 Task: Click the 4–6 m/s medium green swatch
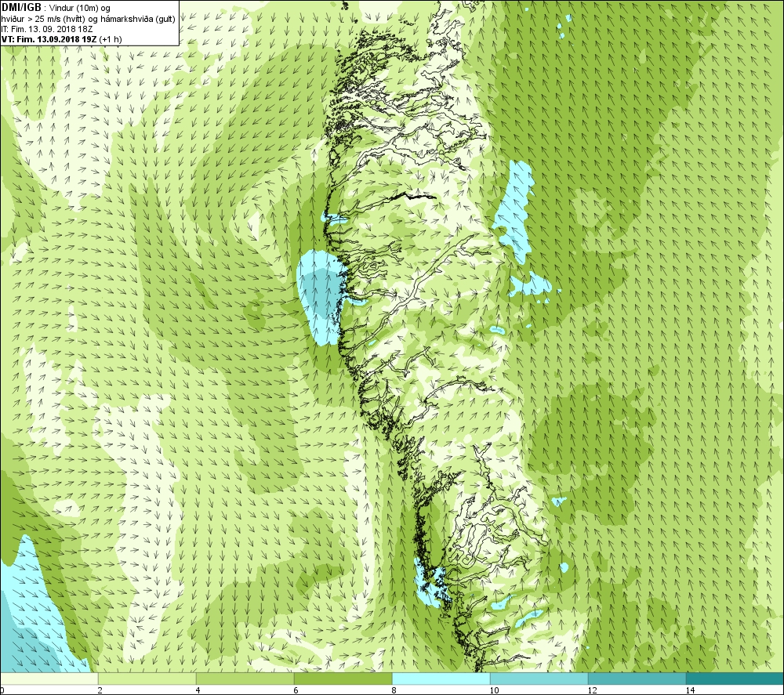click(245, 679)
